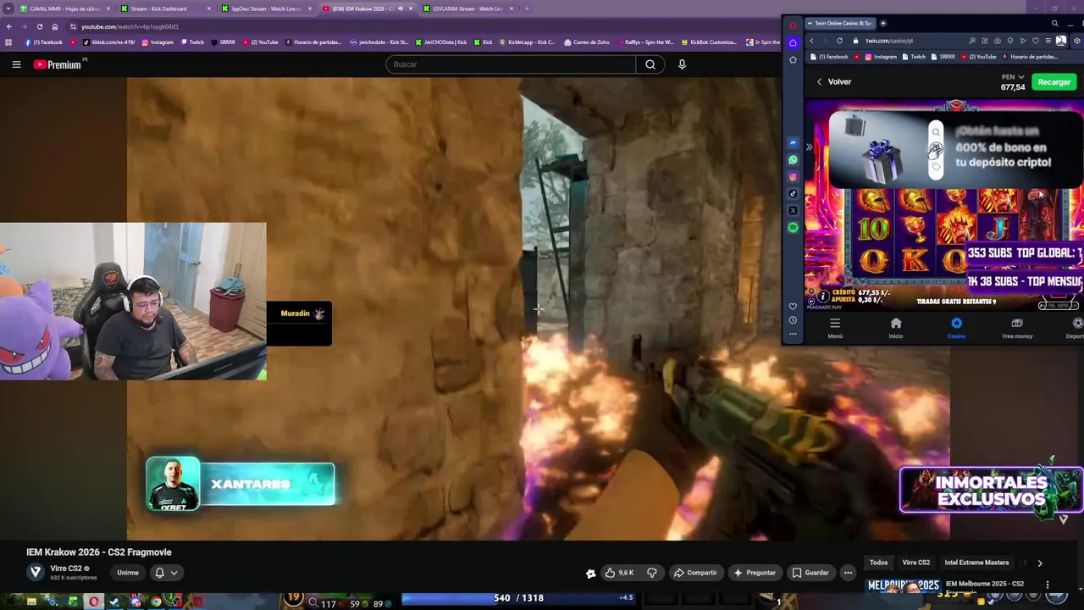This screenshot has width=1084, height=610.
Task: Open TikTok in Opera sidebar
Action: click(x=793, y=193)
